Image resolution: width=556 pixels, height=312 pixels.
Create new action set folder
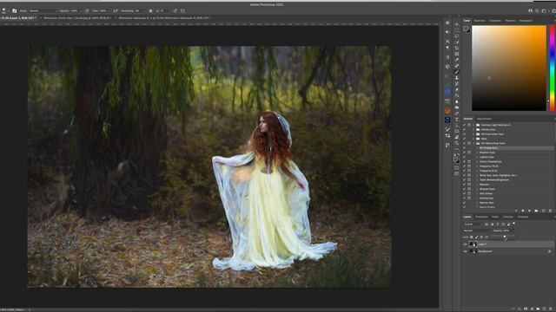point(536,211)
